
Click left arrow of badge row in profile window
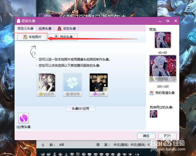point(136,154)
